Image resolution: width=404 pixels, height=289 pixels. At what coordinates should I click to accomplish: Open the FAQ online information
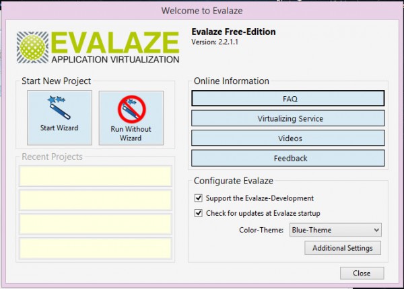(288, 98)
